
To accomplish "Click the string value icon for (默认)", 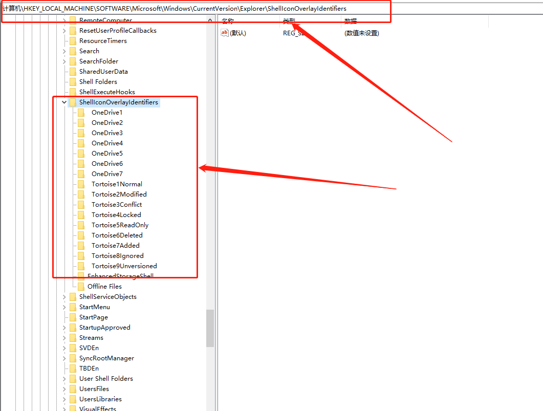I will 225,33.
